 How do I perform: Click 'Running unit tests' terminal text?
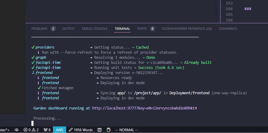113,68
